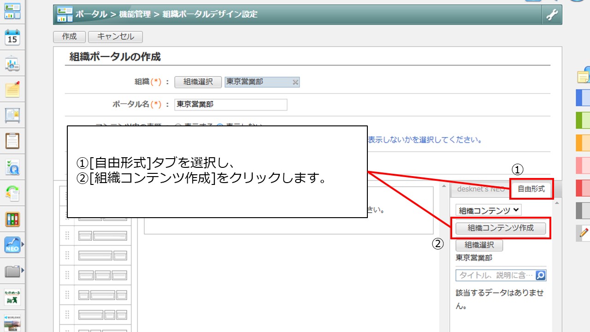
Task: Click 組織選択 button next to 組織 field
Action: point(198,82)
